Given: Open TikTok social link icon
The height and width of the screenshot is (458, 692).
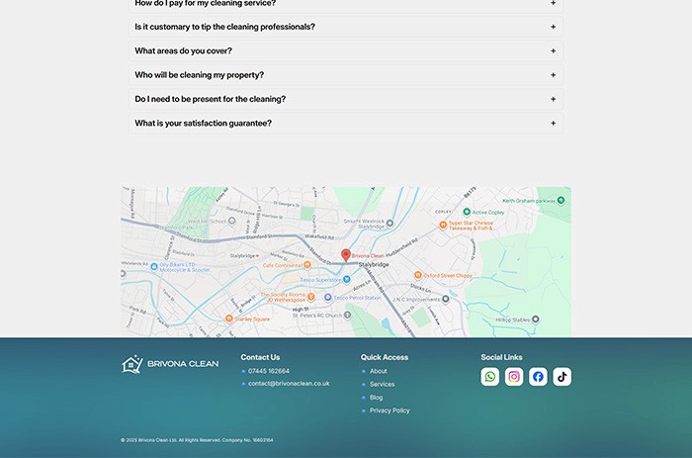Looking at the screenshot, I should point(562,377).
